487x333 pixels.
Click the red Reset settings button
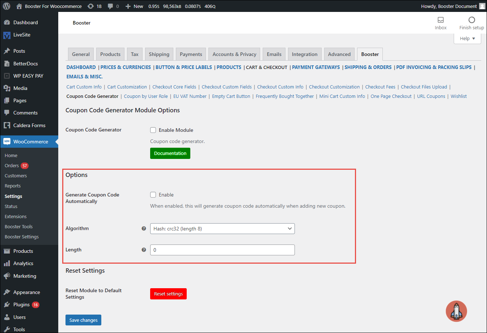pyautogui.click(x=168, y=294)
